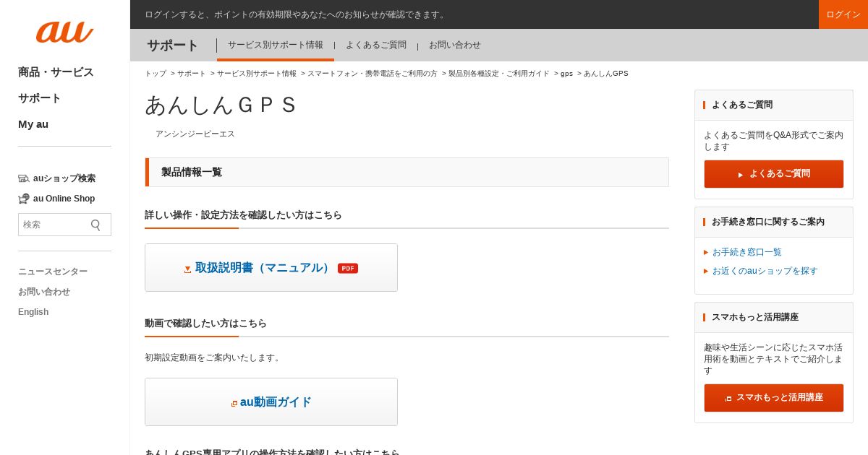Viewport: 868px width, 455px height.
Task: Click the お手続き窓口に関するご案内 panel heading
Action: point(768,222)
